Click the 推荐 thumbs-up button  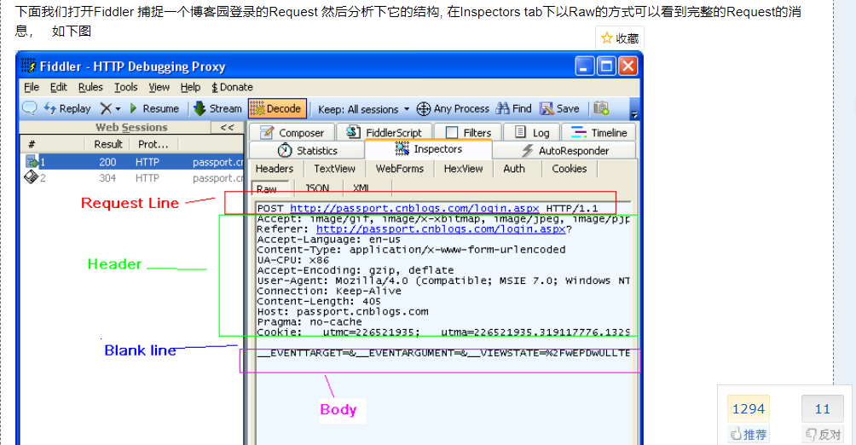[749, 434]
